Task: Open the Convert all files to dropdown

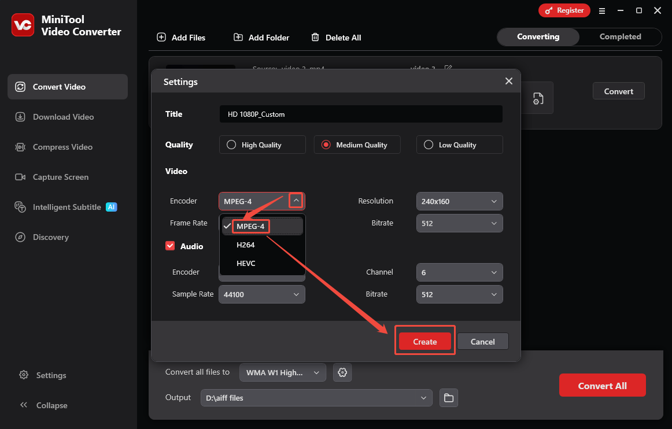Action: pos(282,372)
